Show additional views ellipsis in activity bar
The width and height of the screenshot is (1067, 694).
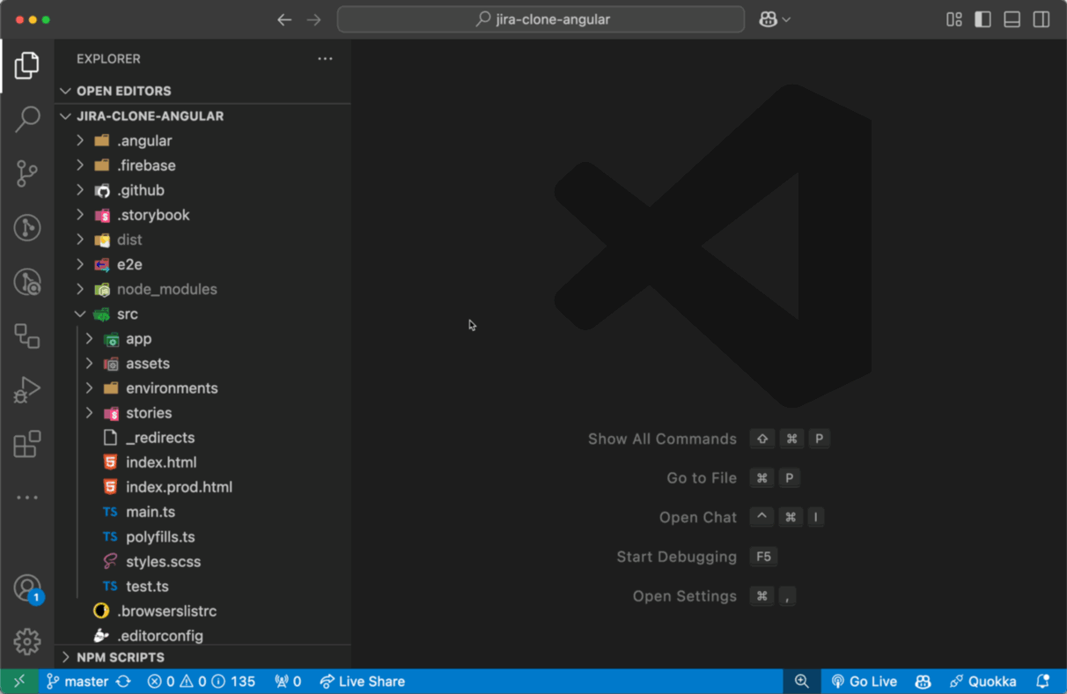27,498
